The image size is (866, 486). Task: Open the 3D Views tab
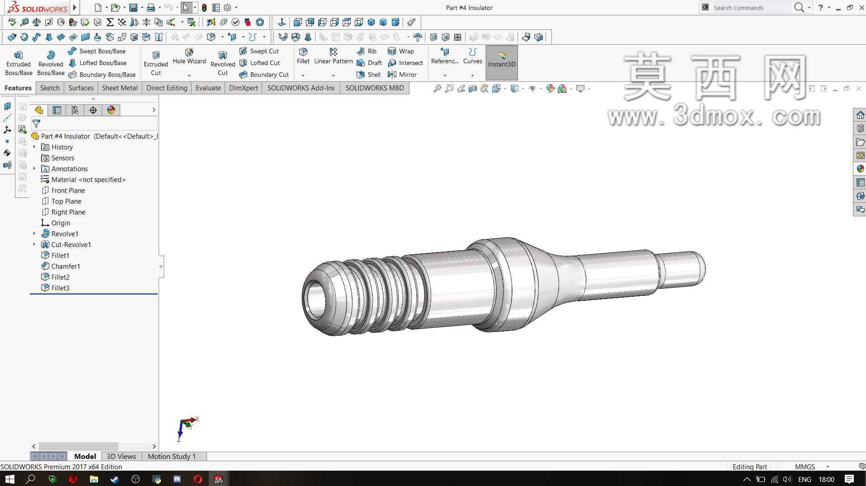[121, 456]
